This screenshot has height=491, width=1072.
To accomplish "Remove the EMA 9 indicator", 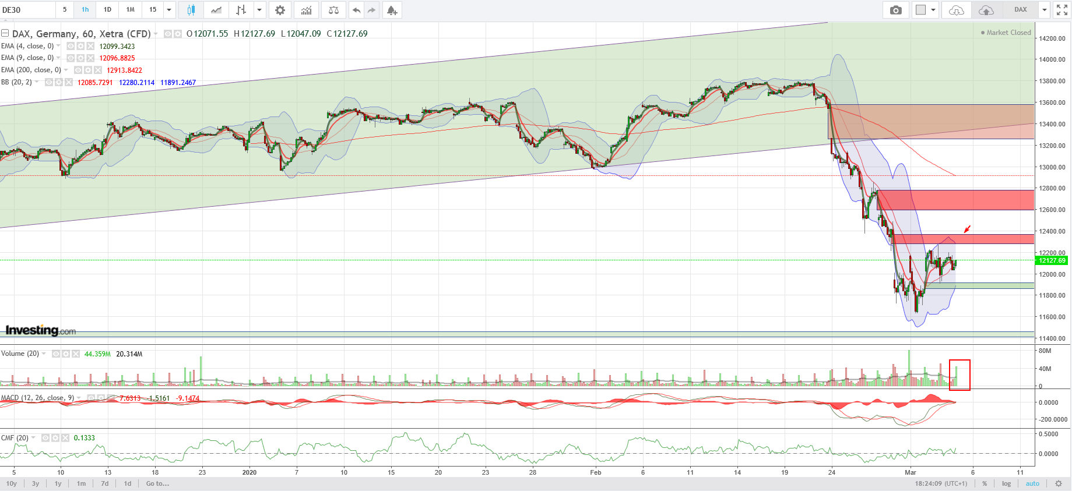I will coord(90,58).
